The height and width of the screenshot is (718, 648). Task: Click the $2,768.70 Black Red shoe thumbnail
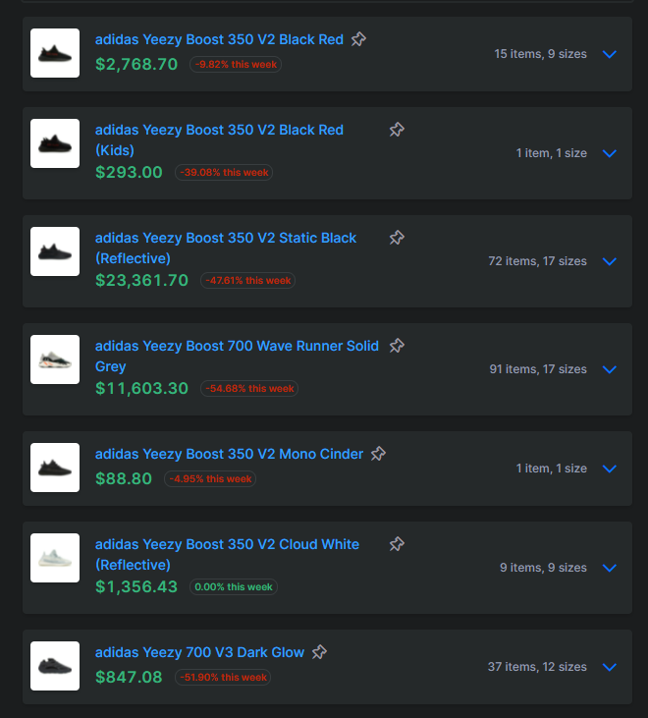click(55, 53)
